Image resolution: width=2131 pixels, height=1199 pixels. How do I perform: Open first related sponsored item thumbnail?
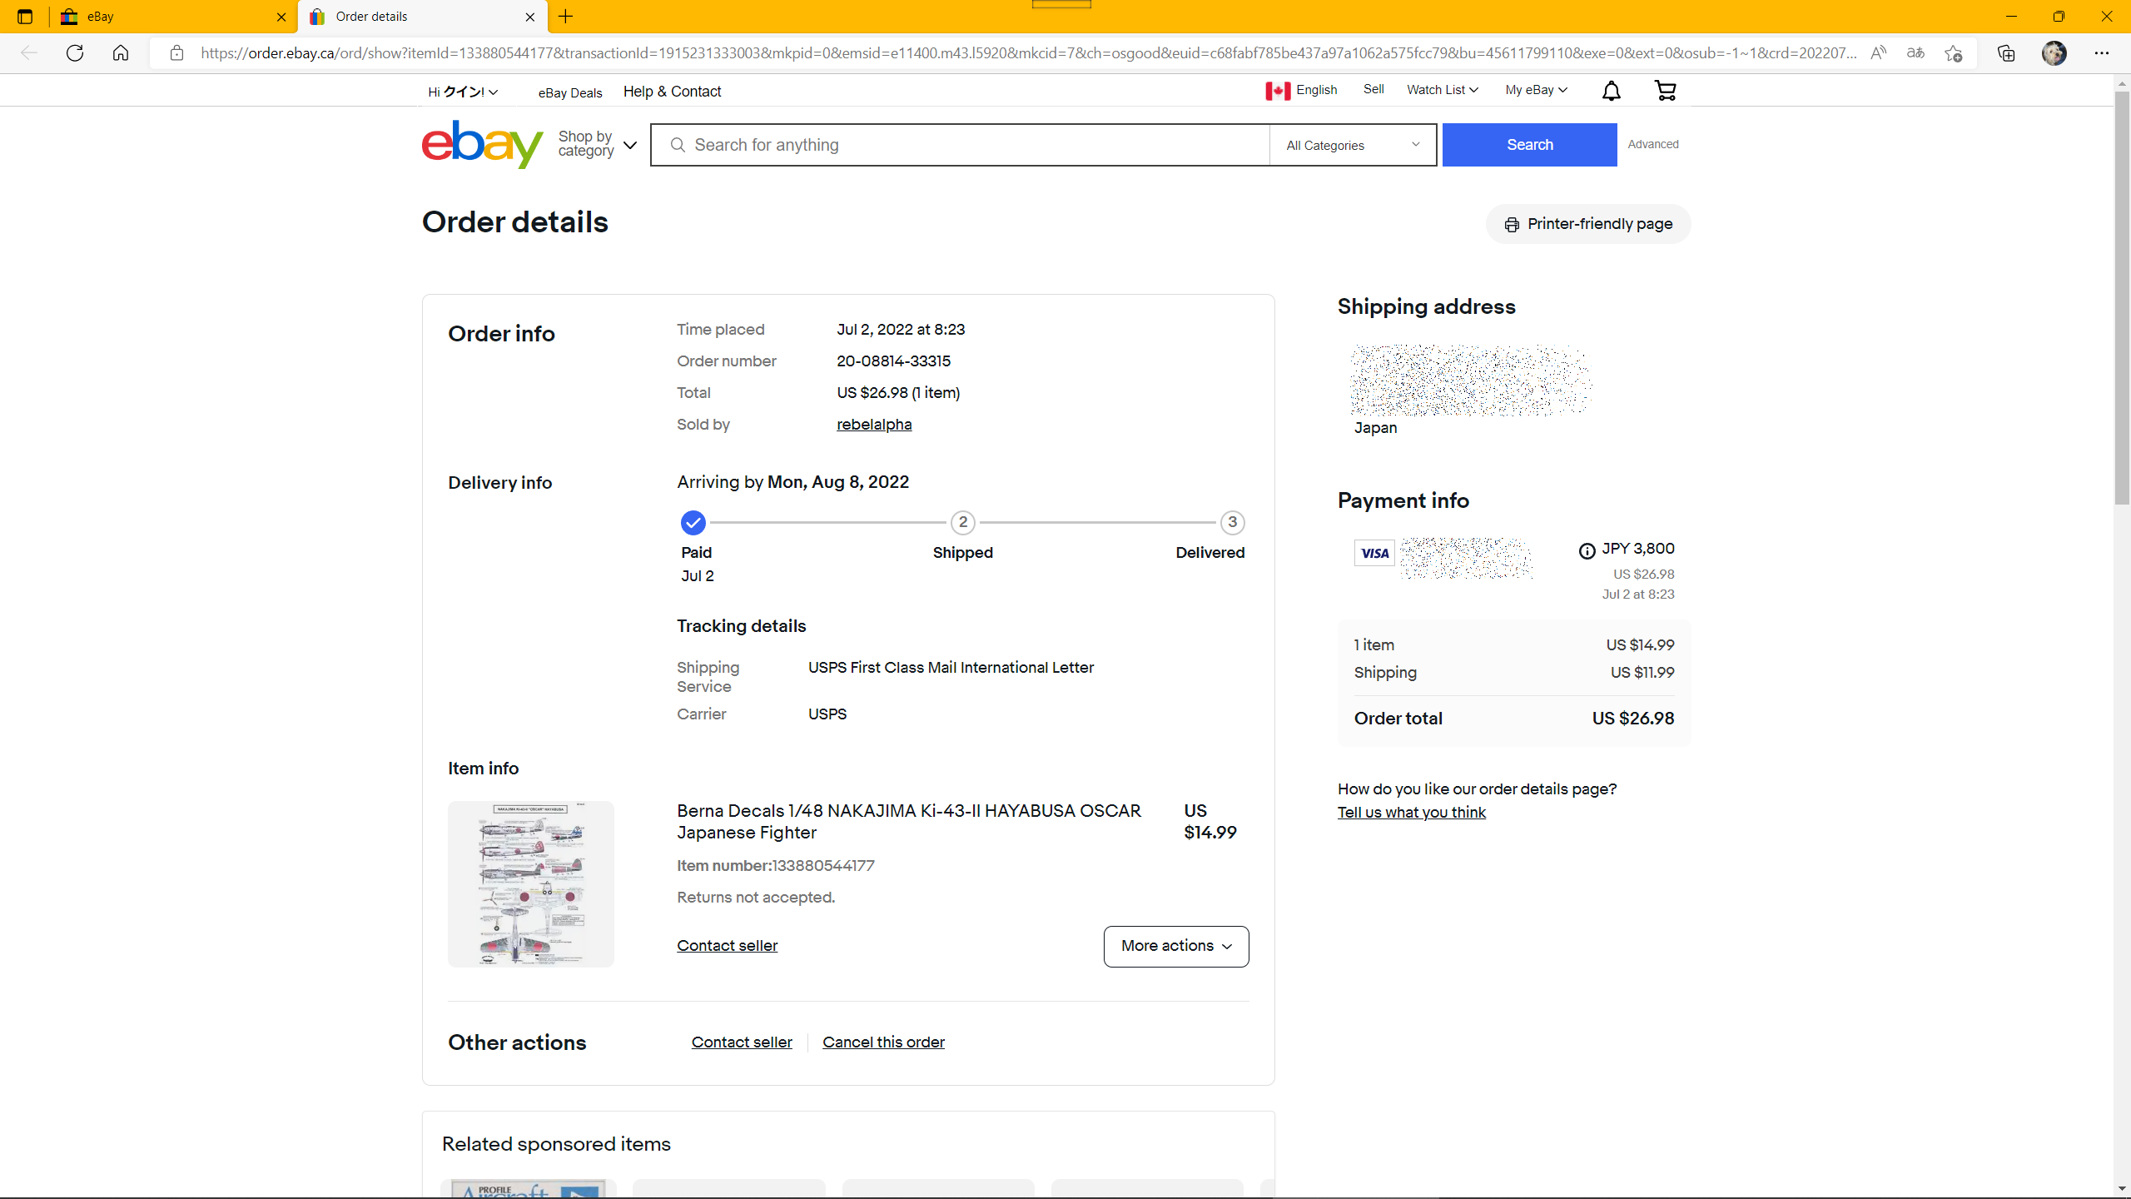pyautogui.click(x=529, y=1189)
